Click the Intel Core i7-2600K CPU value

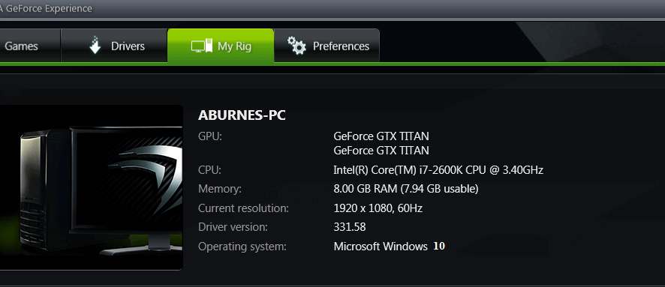pyautogui.click(x=438, y=170)
